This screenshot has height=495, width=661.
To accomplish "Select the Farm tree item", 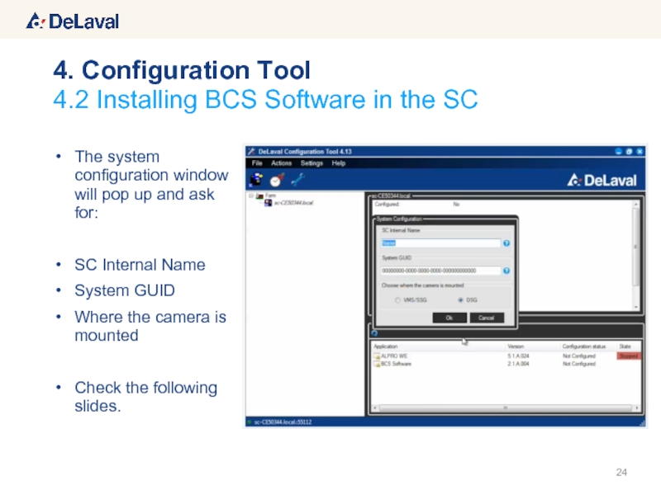I will 270,196.
